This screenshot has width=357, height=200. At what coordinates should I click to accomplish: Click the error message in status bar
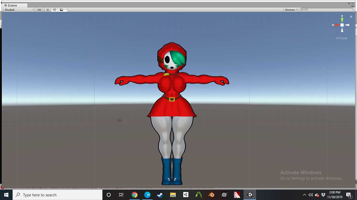[105, 187]
